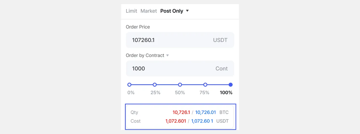Set slider to 75% point
The height and width of the screenshot is (134, 360).
pos(205,85)
